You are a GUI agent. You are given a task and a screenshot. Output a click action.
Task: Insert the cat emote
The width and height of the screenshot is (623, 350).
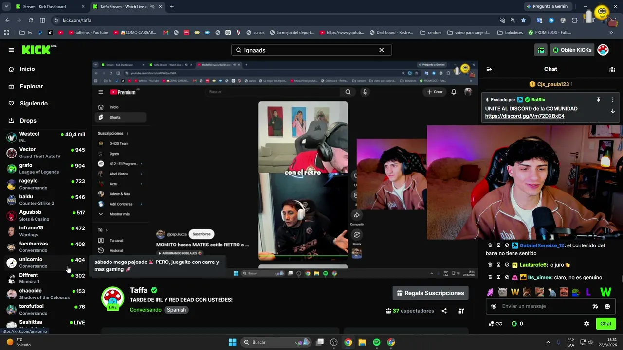click(x=503, y=292)
